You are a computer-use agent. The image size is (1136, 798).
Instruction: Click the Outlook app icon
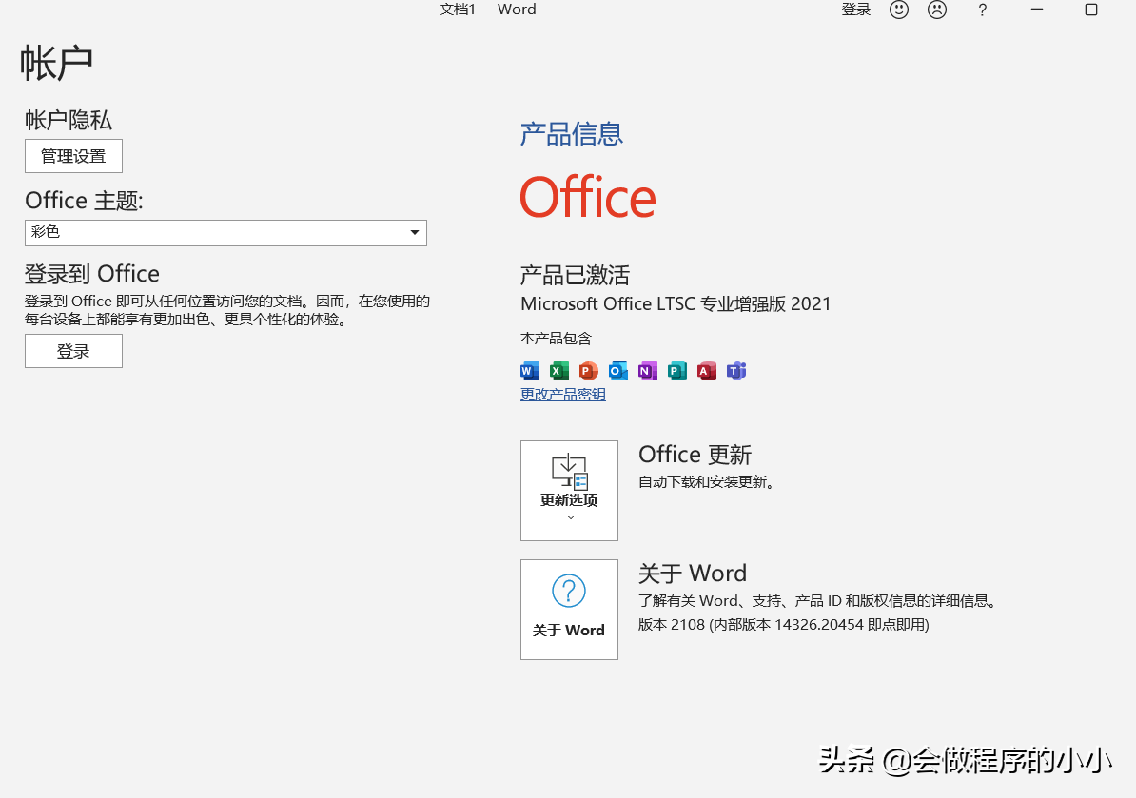(x=618, y=372)
